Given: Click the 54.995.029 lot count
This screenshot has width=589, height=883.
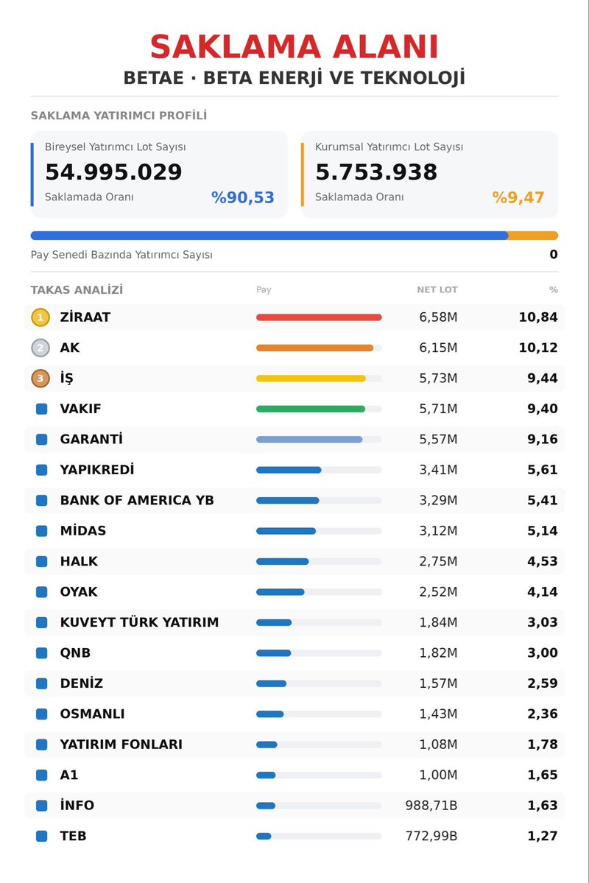Looking at the screenshot, I should tap(113, 172).
